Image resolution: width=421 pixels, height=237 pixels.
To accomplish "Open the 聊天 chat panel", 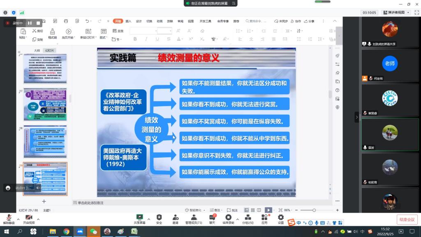I will click(x=212, y=217).
